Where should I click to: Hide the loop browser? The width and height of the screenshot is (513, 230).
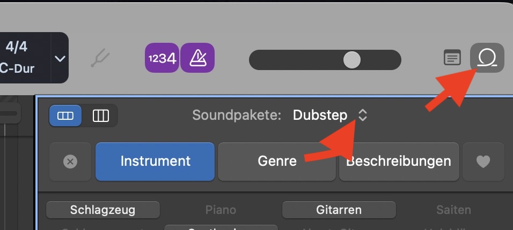[487, 58]
